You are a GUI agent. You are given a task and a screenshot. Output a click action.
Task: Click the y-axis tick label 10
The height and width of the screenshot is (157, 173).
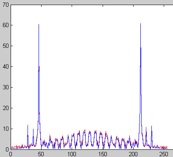6,129
